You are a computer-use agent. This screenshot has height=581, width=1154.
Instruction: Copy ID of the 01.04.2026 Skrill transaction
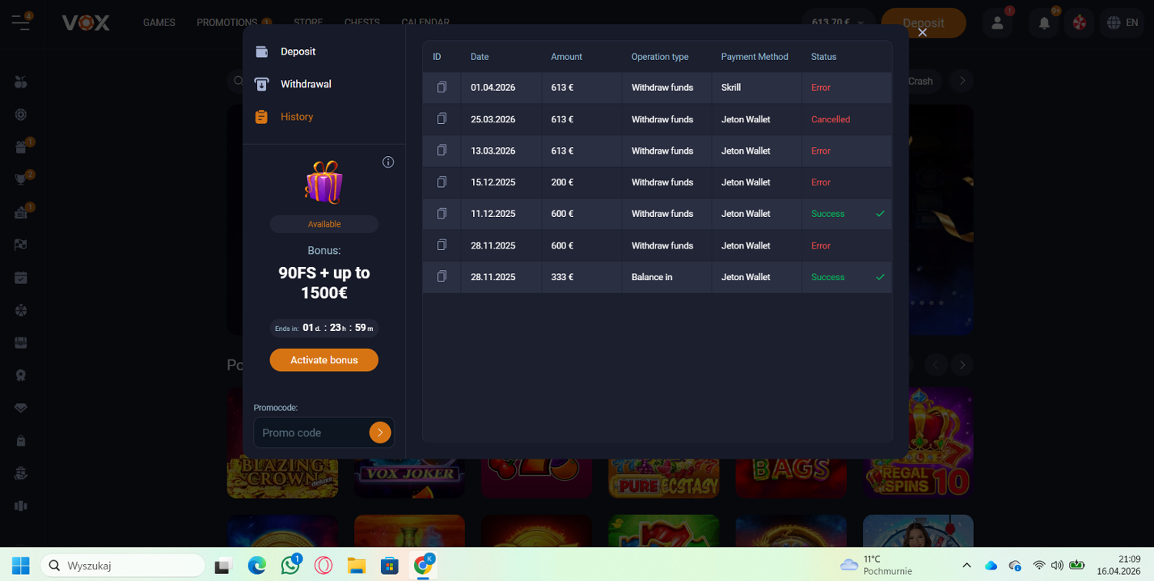pos(442,88)
